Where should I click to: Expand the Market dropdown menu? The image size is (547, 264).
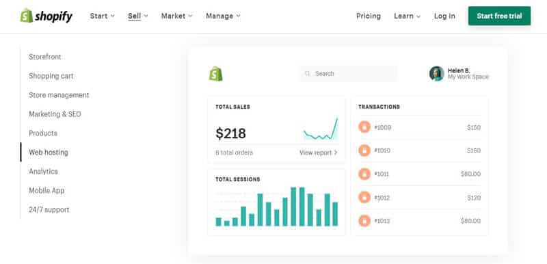point(176,16)
